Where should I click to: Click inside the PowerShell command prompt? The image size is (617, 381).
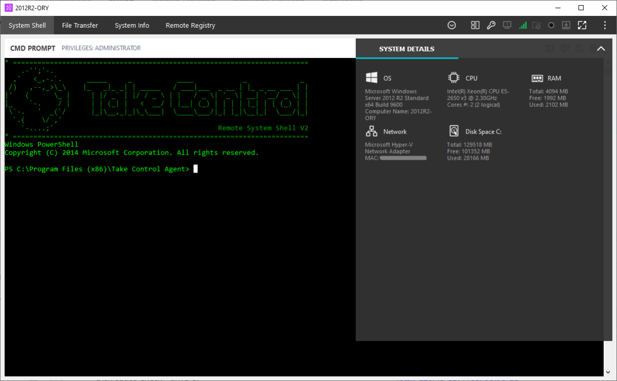tap(195, 168)
